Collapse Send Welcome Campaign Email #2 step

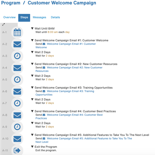pos(32,64)
